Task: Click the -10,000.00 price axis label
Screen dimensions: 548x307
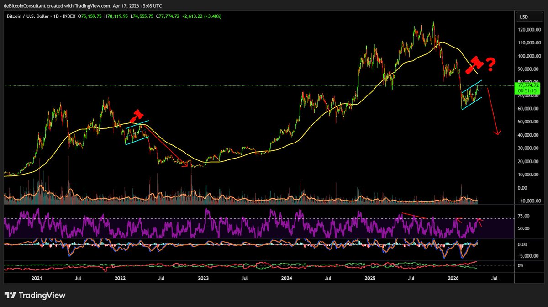Action: [x=529, y=201]
